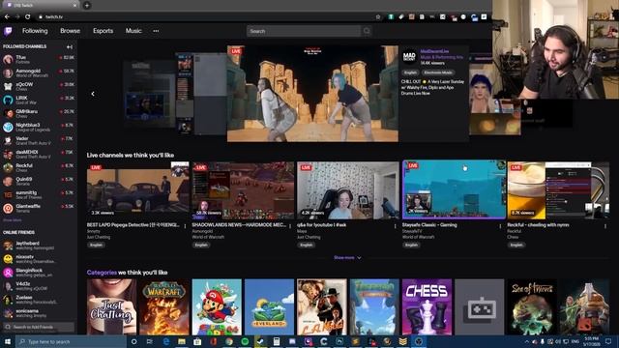Viewport: 619px width, 348px height.
Task: Collapse the Followed Channels sidebar
Action: (x=70, y=47)
